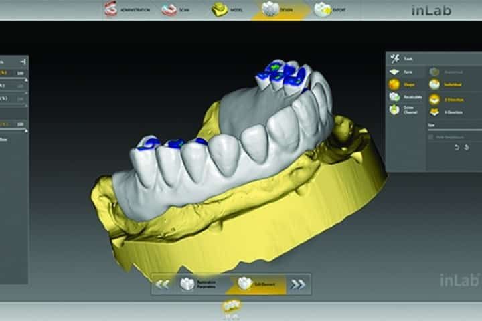Image resolution: width=482 pixels, height=321 pixels.
Task: Go to the Model phase
Action: (227, 10)
